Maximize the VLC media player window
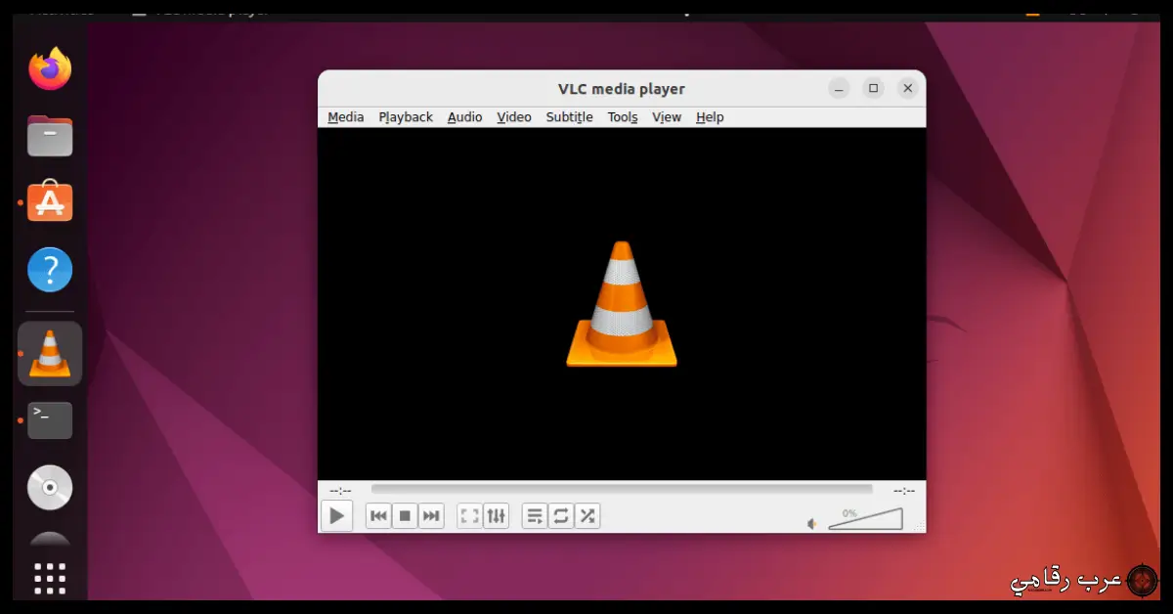The height and width of the screenshot is (614, 1173). click(x=874, y=89)
